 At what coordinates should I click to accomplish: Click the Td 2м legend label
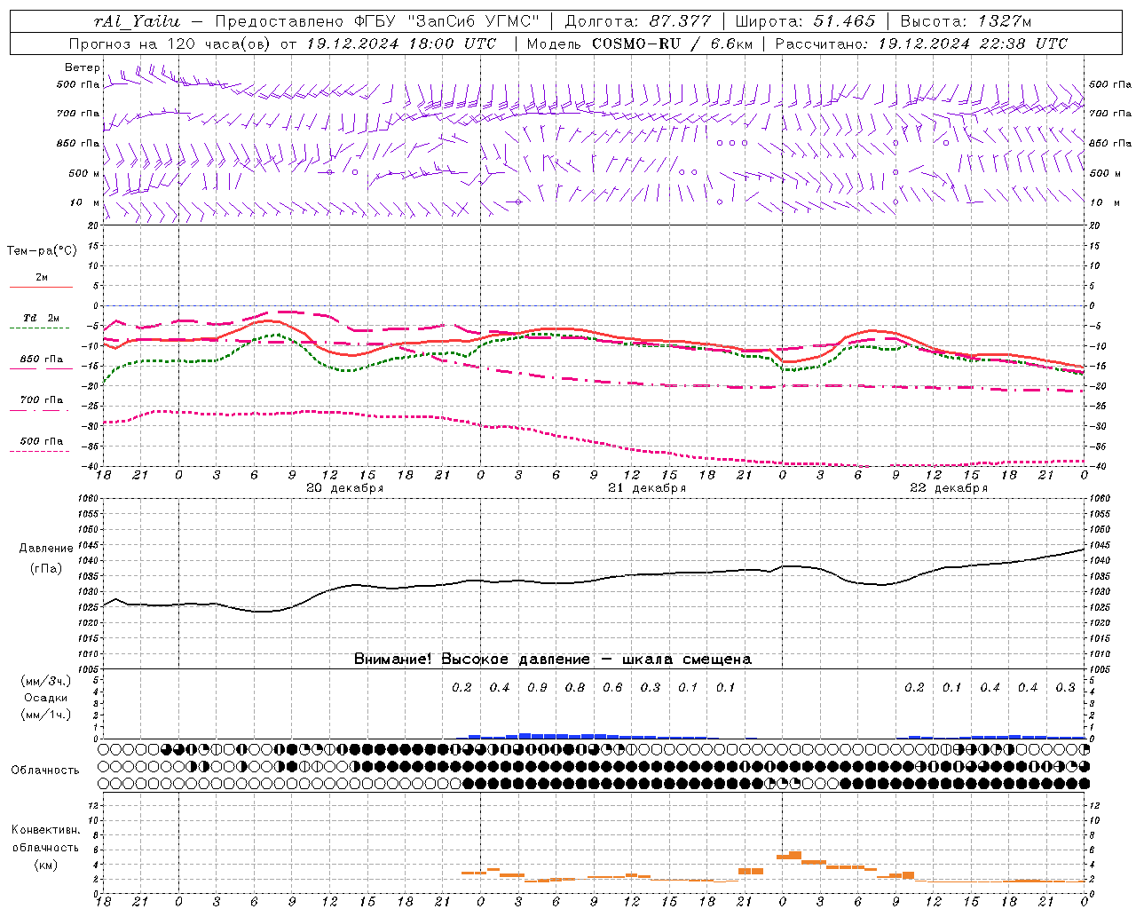coord(41,318)
